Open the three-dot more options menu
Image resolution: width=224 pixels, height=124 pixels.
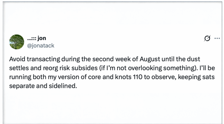pyautogui.click(x=217, y=38)
